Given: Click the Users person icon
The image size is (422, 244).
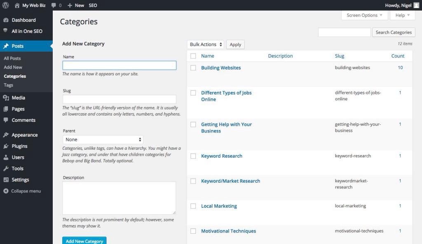Looking at the screenshot, I should coord(6,157).
